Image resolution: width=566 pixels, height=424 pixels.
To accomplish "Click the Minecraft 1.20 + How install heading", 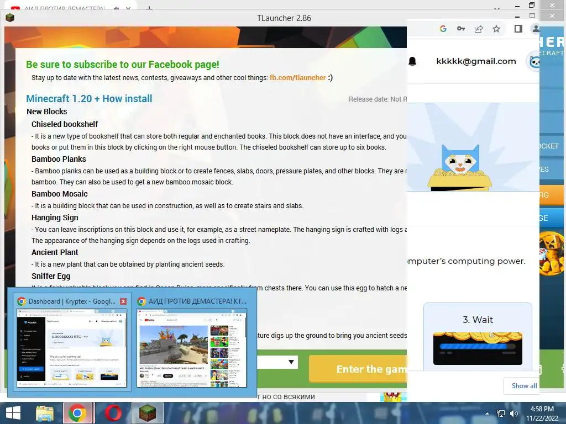I will coord(89,99).
